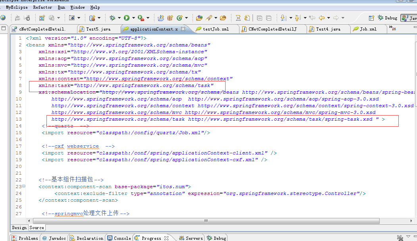This screenshot has height=241, width=417.
Task: Click the Next Annotation arrow icon
Action: [283, 18]
